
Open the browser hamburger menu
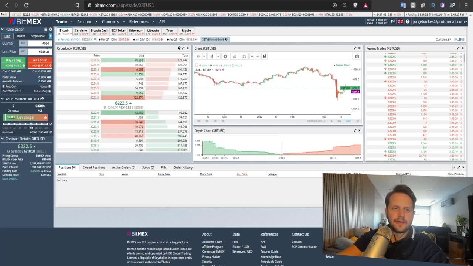click(466, 5)
